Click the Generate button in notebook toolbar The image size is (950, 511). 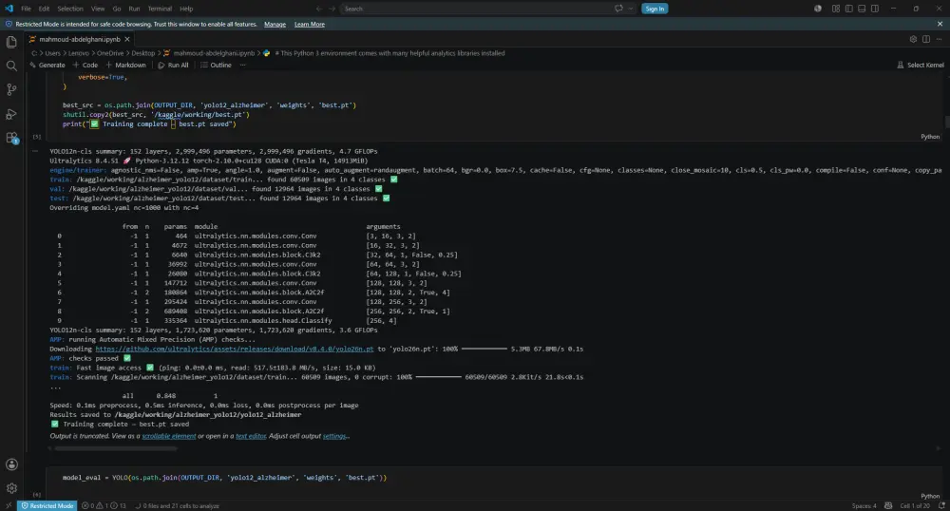click(47, 65)
